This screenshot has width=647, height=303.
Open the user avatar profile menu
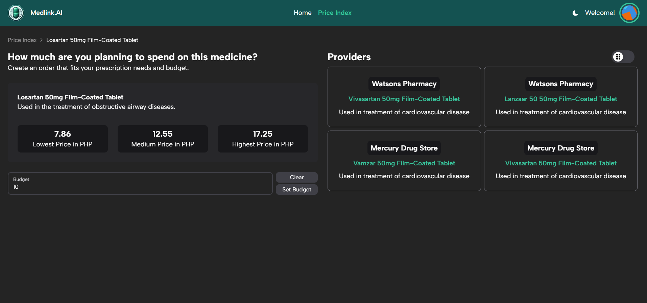coord(629,13)
